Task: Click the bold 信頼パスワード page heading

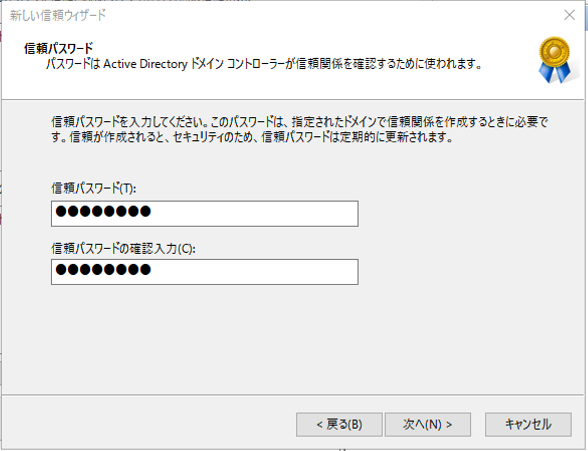Action: (58, 48)
